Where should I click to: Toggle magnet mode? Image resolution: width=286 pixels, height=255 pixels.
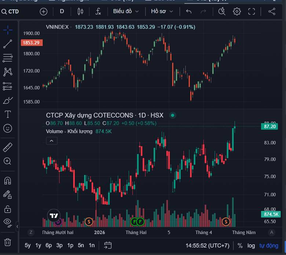click(x=8, y=181)
